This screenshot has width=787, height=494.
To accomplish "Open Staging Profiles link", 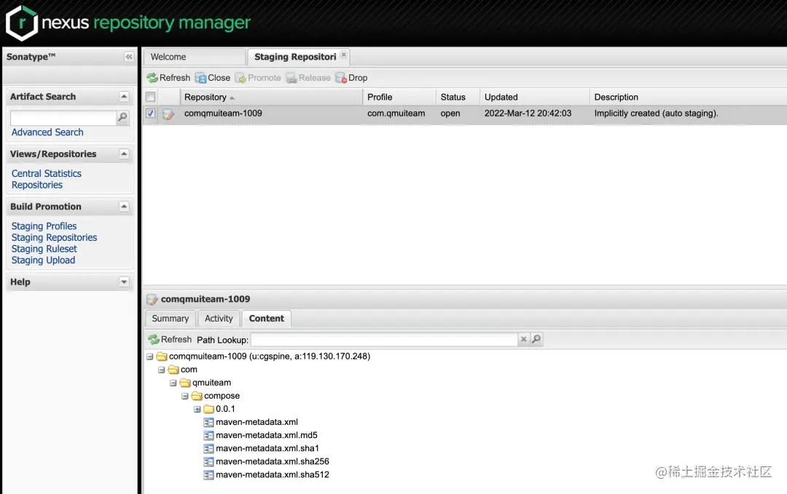I will (x=44, y=226).
